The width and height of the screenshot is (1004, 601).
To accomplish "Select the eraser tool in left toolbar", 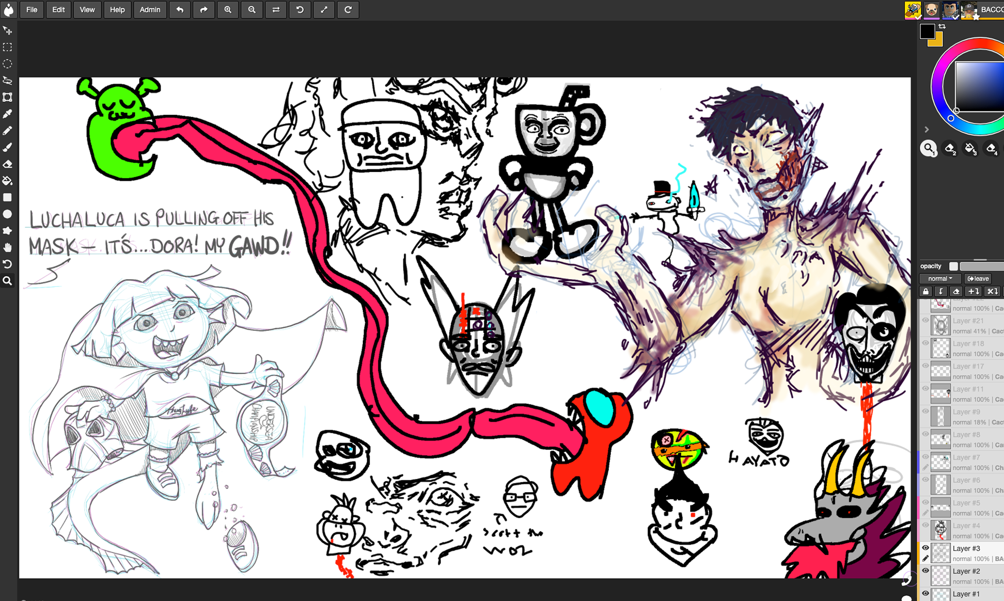I will coord(7,164).
